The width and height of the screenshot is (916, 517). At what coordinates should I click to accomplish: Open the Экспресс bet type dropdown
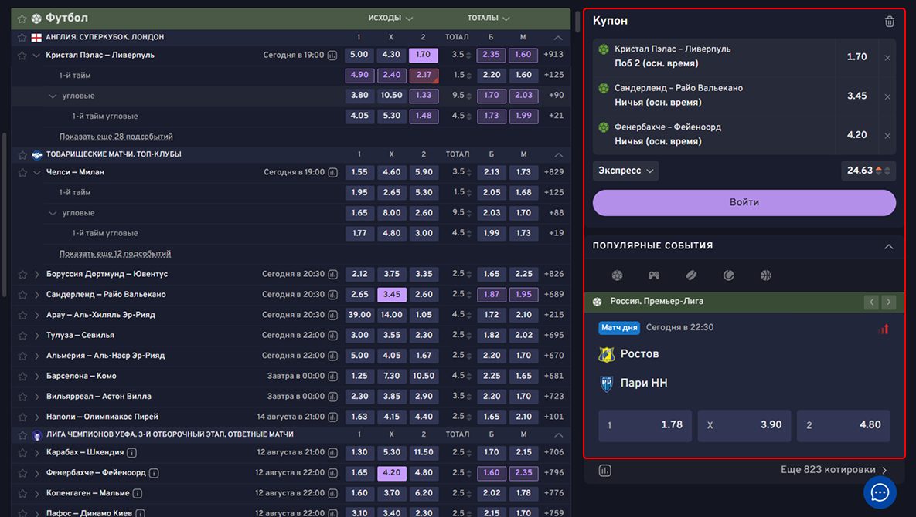[626, 171]
